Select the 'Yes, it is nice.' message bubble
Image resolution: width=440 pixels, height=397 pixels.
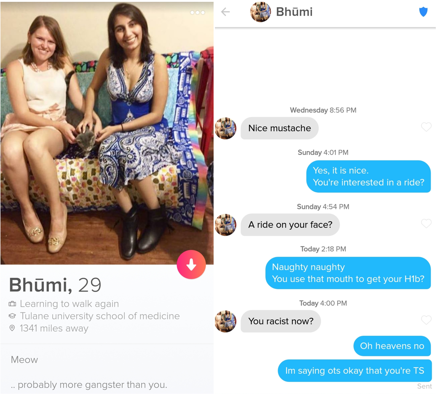[369, 176]
